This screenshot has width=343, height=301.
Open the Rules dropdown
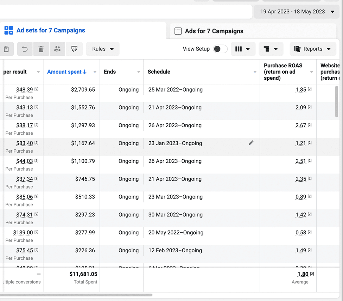click(103, 49)
